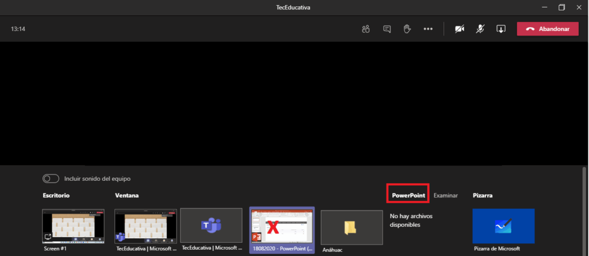This screenshot has width=589, height=256.
Task: Maximize the TecEducativa window
Action: 561,7
